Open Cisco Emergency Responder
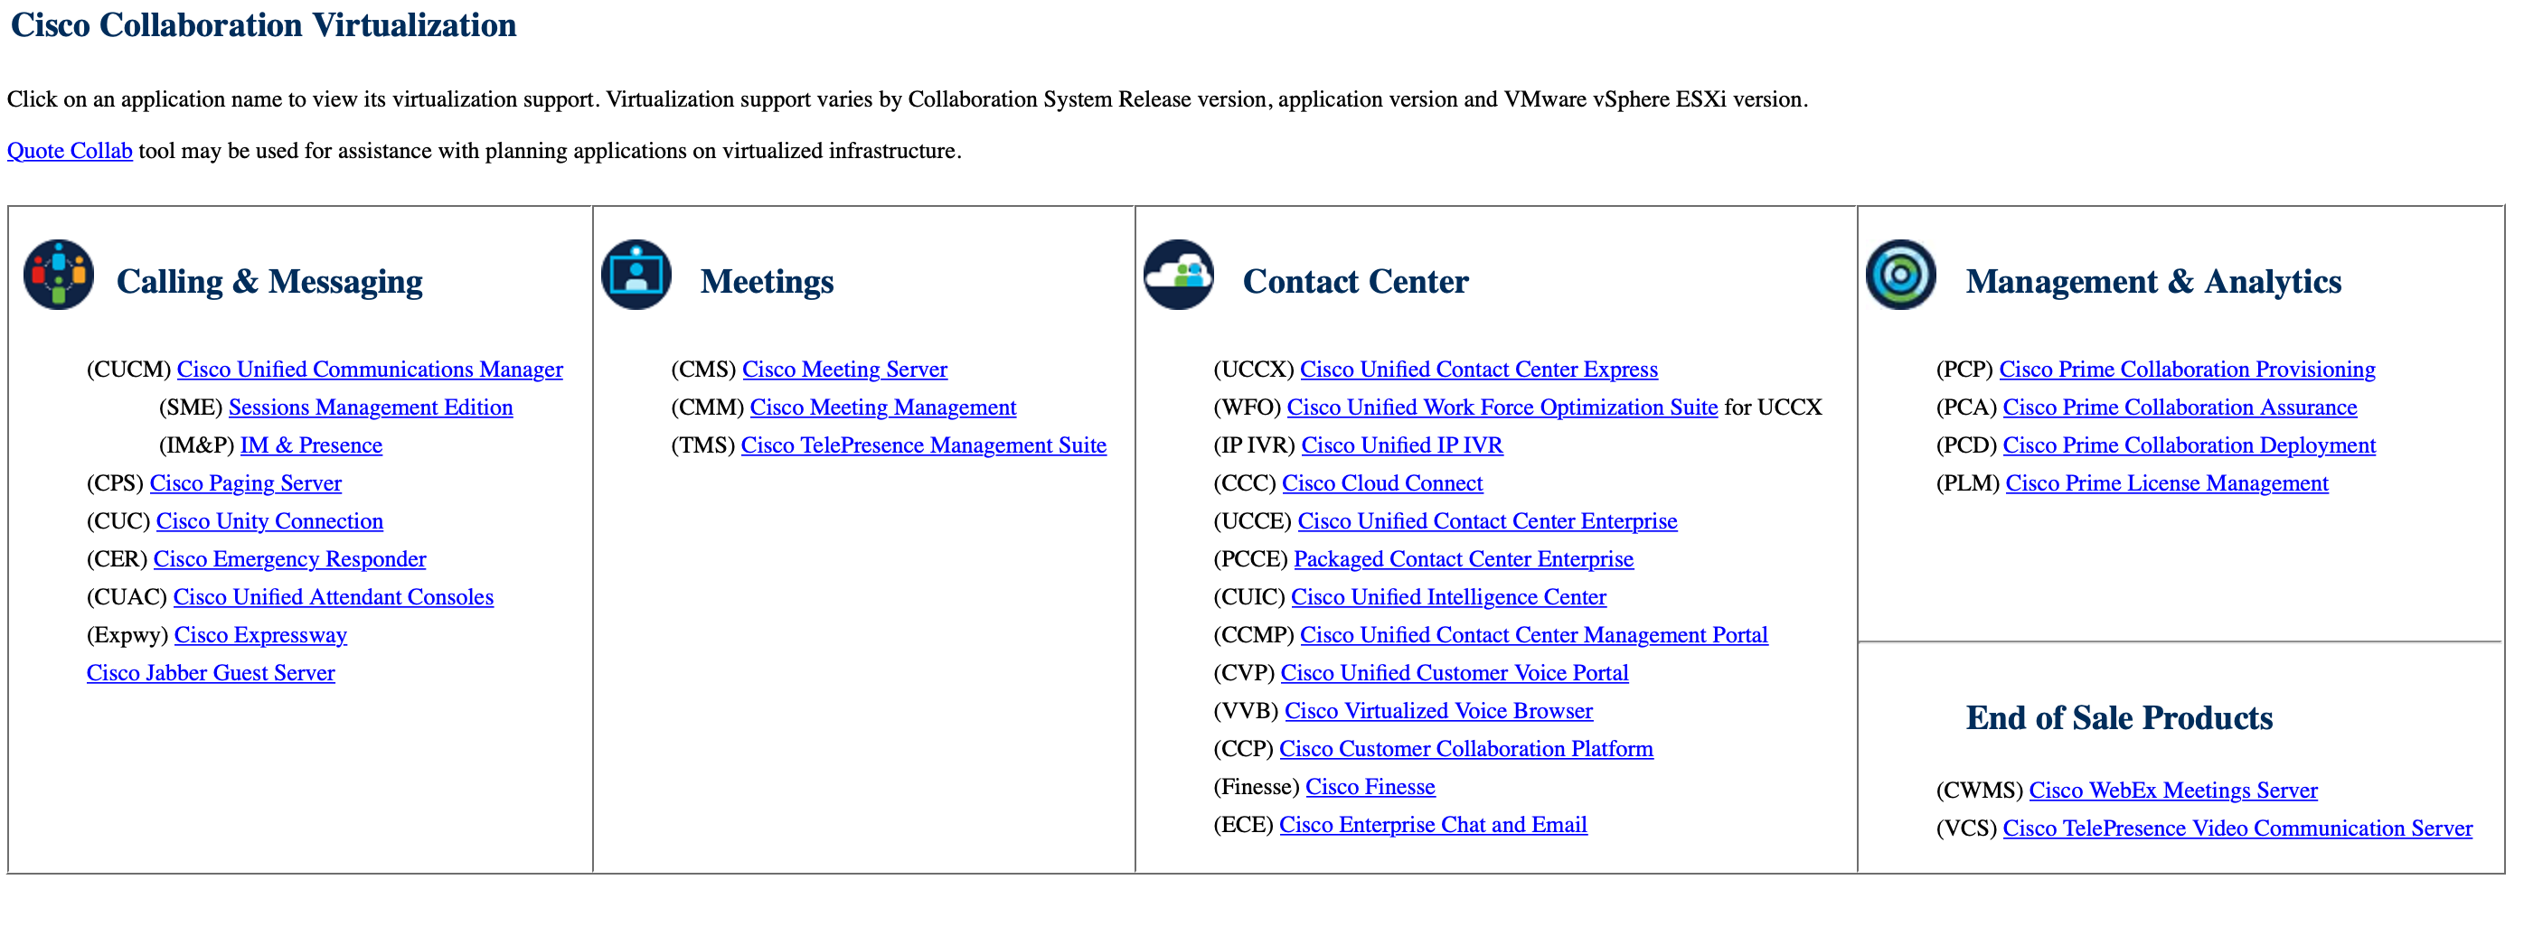2524x936 pixels. click(289, 559)
